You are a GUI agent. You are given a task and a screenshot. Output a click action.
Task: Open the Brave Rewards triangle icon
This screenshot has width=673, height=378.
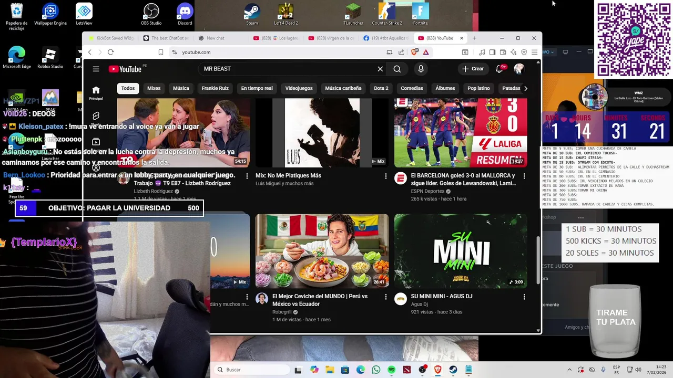[x=426, y=52]
